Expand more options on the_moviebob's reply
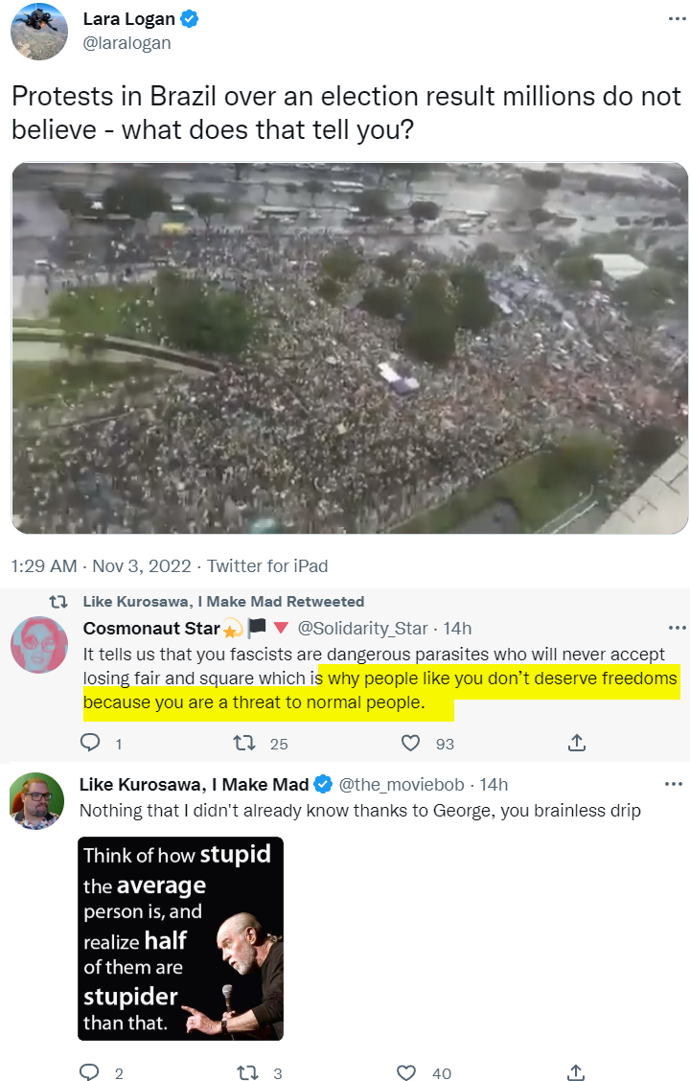The image size is (690, 1081). click(677, 785)
